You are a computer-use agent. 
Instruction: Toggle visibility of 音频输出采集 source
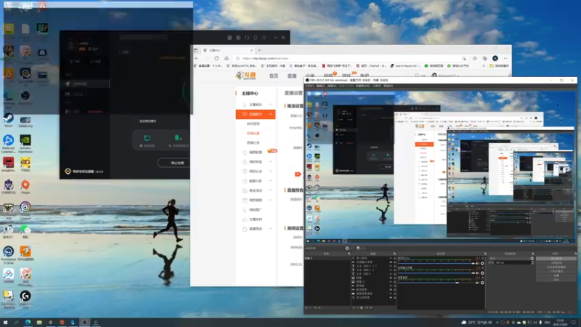coord(391,262)
